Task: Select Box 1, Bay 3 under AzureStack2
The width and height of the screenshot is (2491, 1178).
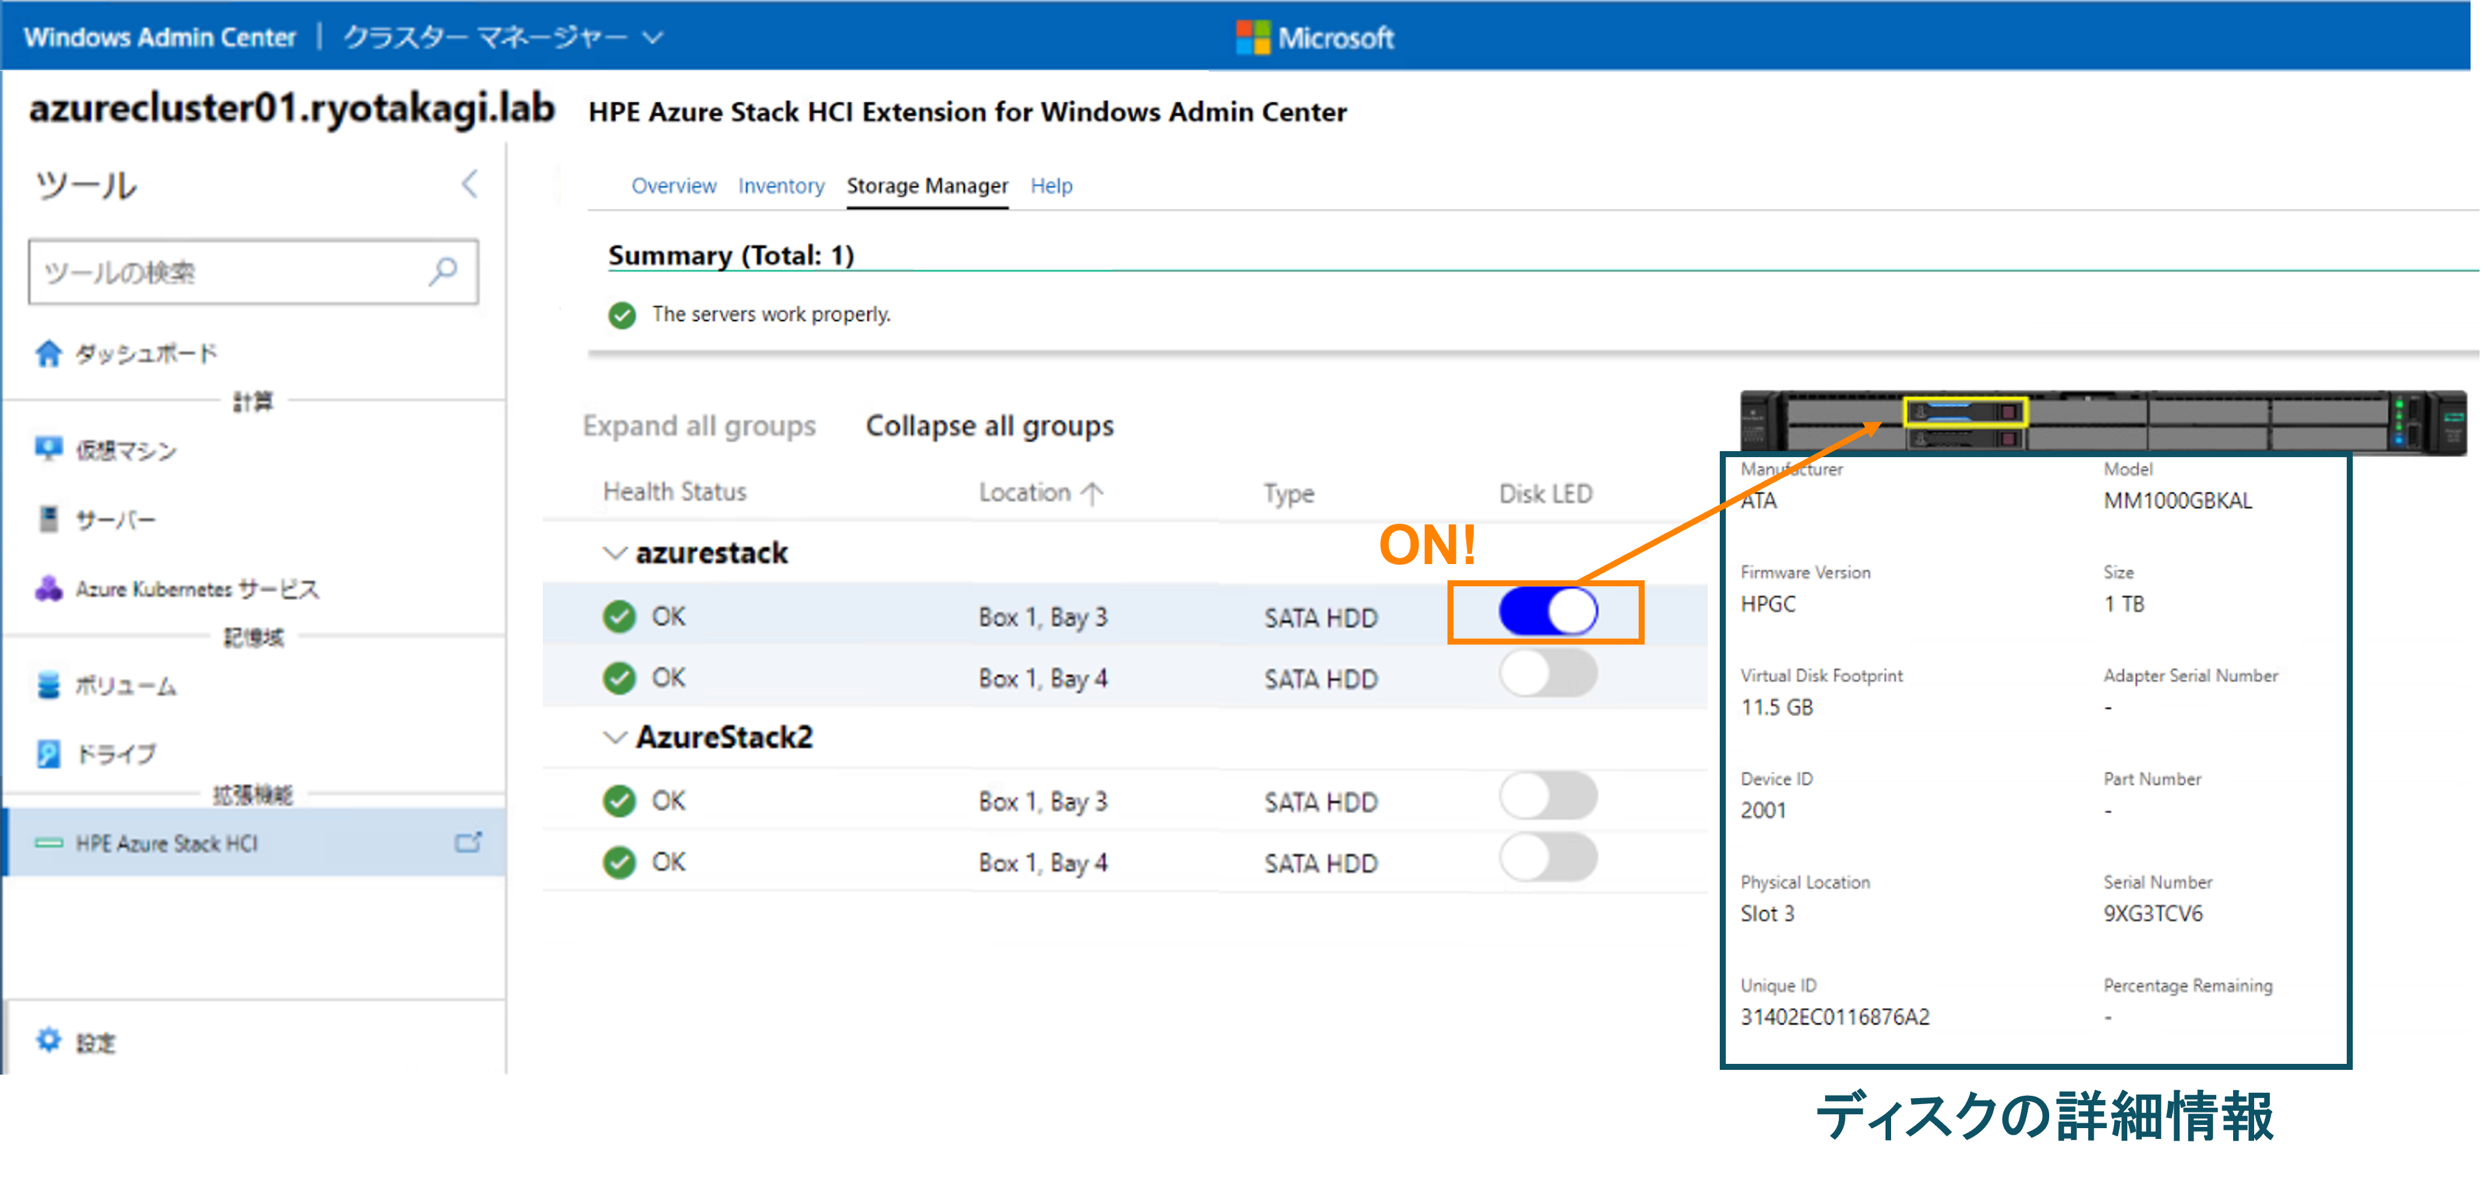Action: (1042, 801)
